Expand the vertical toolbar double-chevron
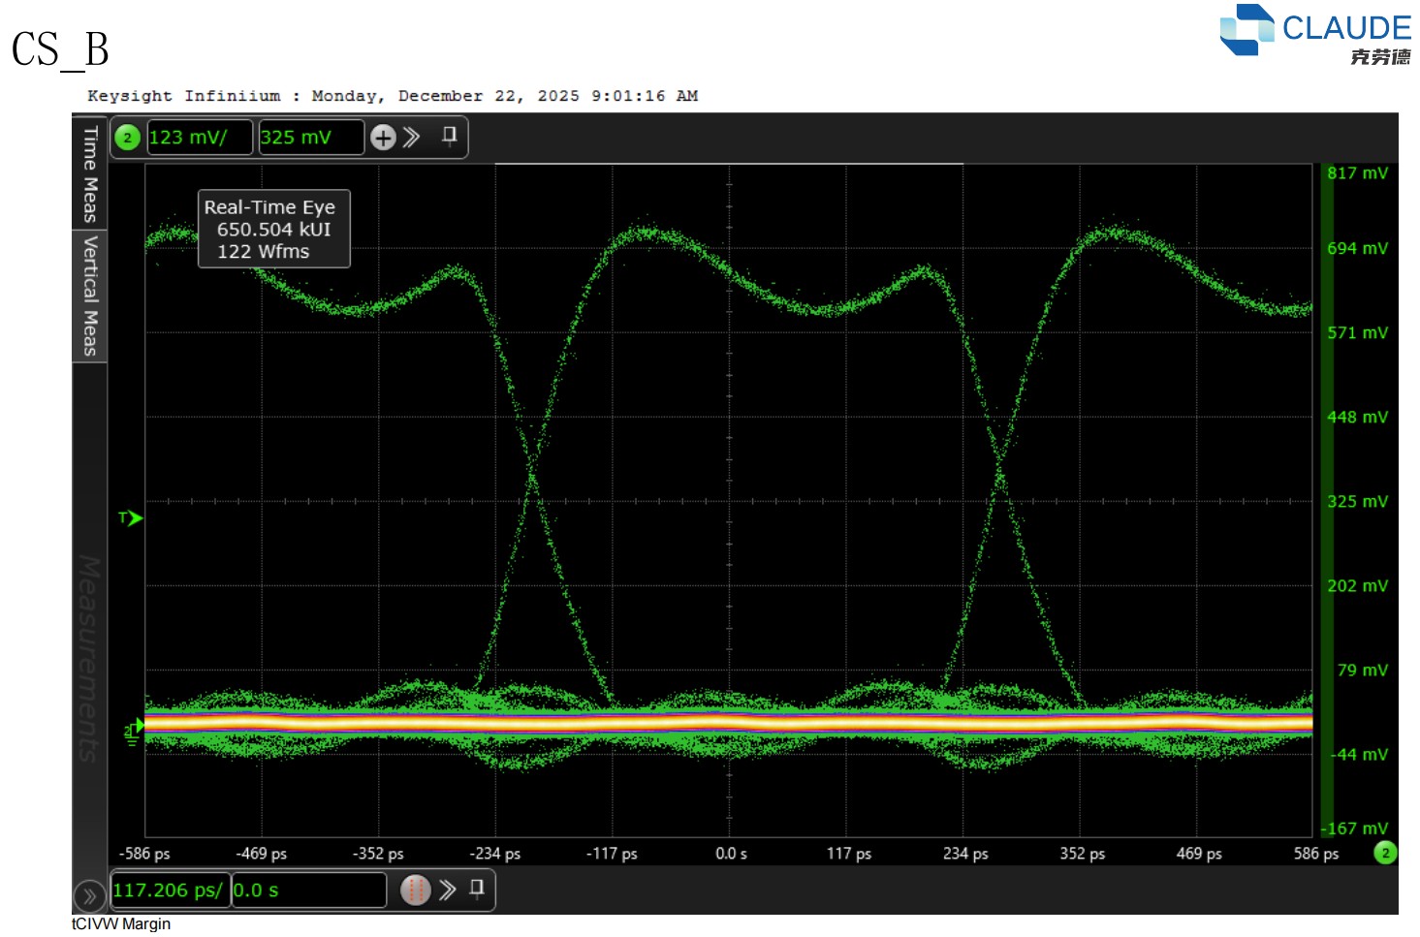 click(412, 137)
